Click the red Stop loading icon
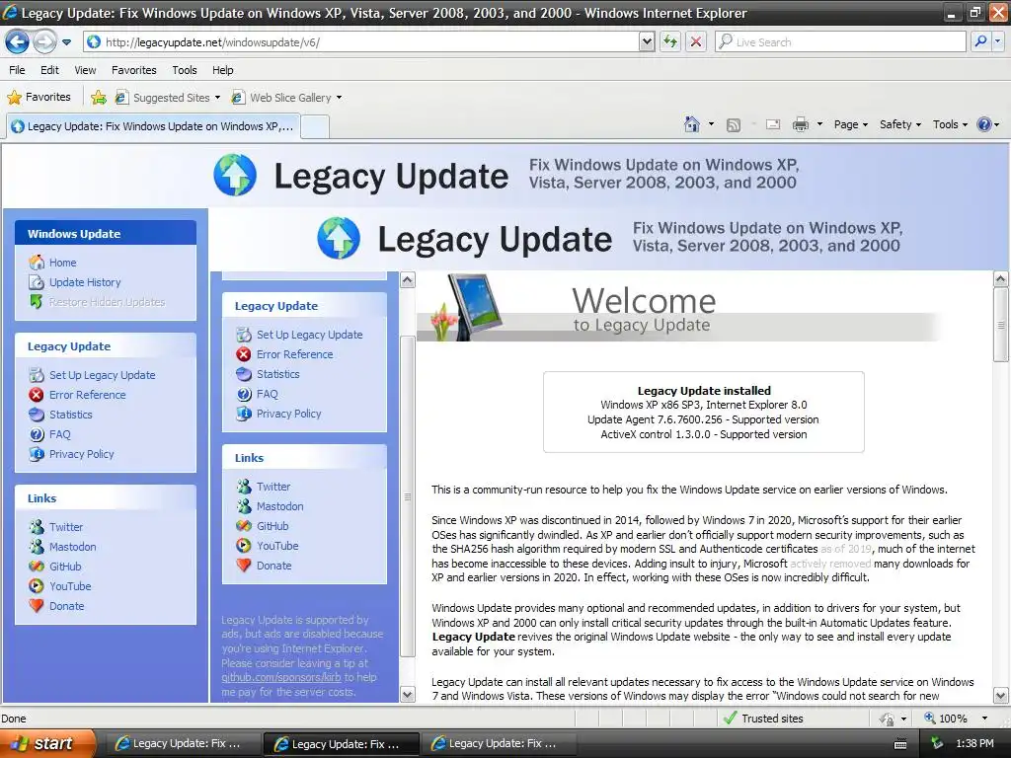1011x758 pixels. pos(696,41)
